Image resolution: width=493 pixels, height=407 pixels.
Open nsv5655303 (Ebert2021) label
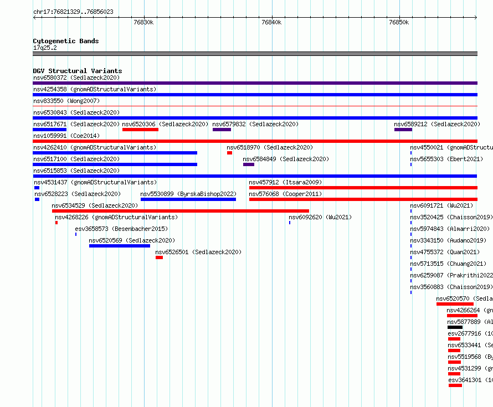pos(446,159)
